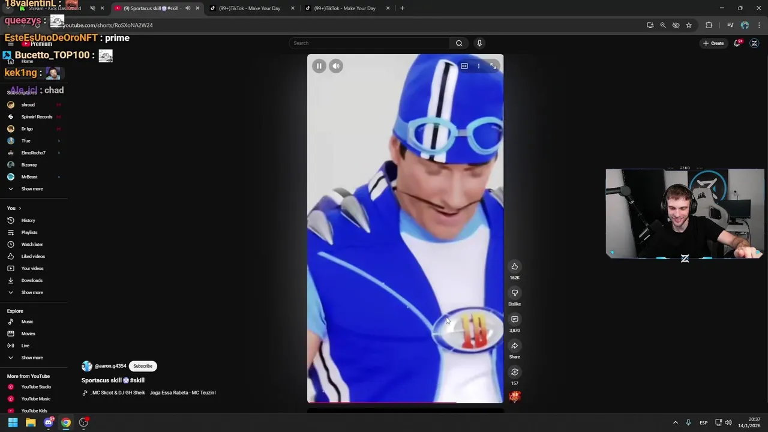Open the sound thumbnail below Remix
The image size is (768, 432).
[x=515, y=397]
